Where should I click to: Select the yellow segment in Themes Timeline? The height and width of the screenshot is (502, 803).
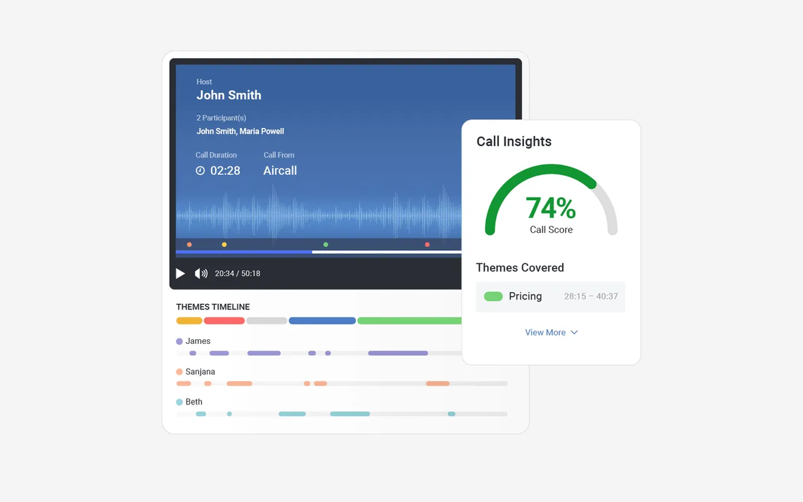point(189,321)
